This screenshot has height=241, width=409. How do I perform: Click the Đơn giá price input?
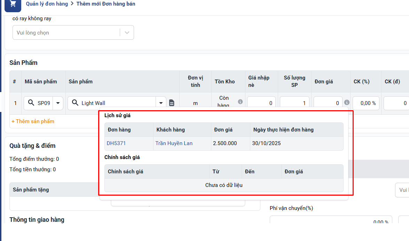click(x=327, y=103)
